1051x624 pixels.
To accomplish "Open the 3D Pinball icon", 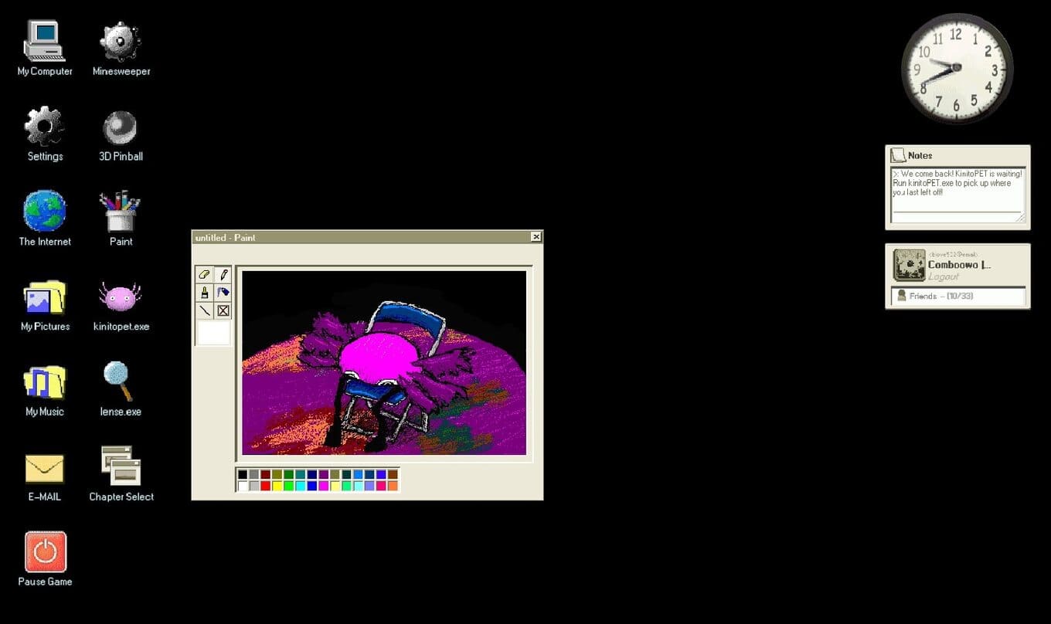I will coord(121,127).
